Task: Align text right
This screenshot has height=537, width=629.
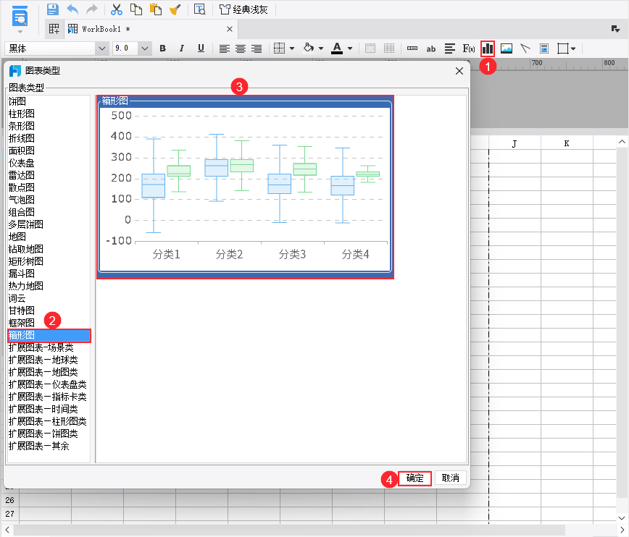Action: coord(257,48)
